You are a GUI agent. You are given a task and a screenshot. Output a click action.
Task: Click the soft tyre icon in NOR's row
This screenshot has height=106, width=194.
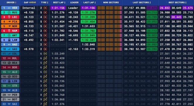(45, 26)
